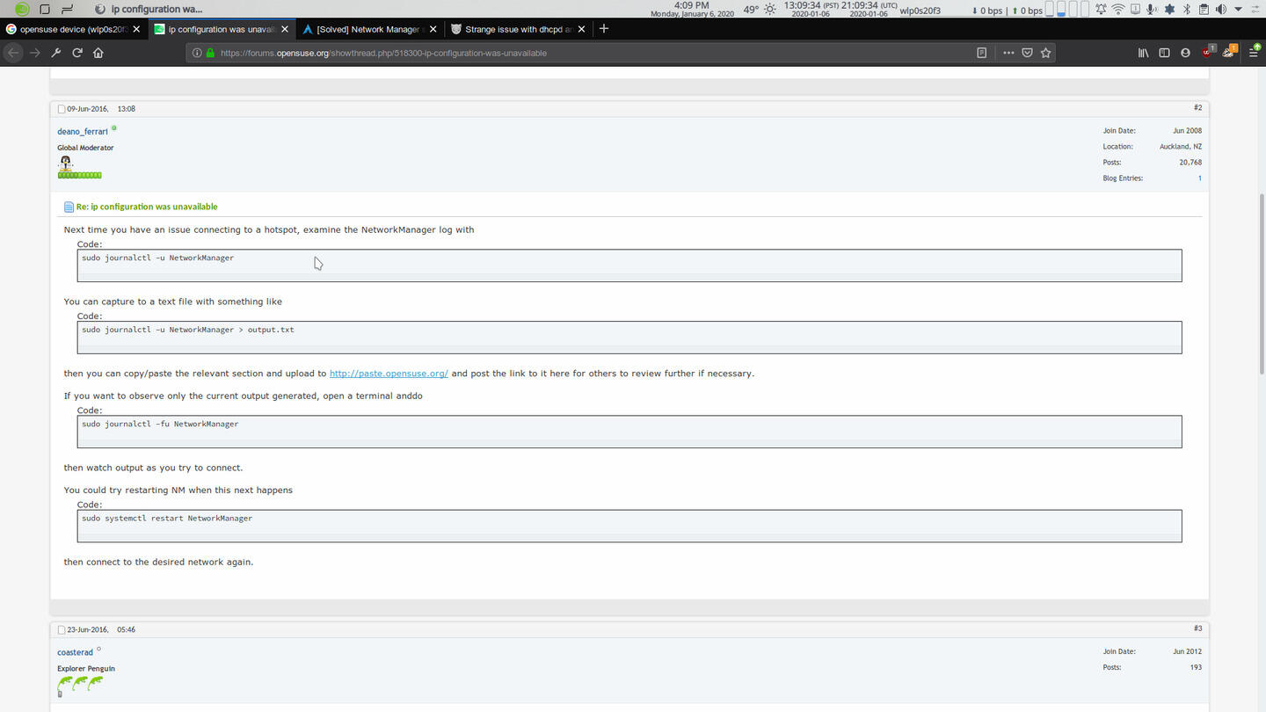Open the wrench developer tools icon
This screenshot has width=1266, height=712.
point(56,53)
